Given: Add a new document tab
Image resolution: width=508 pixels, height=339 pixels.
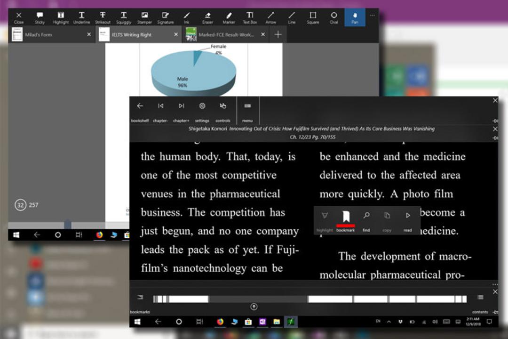Looking at the screenshot, I should pos(278,34).
